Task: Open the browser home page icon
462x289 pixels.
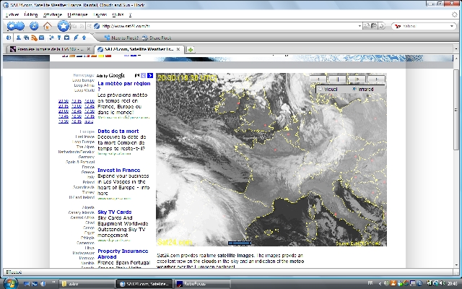Action: tap(48, 26)
